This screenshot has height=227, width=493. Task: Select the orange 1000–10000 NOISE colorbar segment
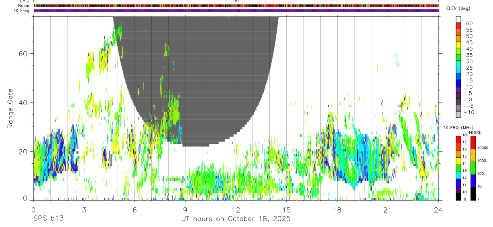point(473,155)
